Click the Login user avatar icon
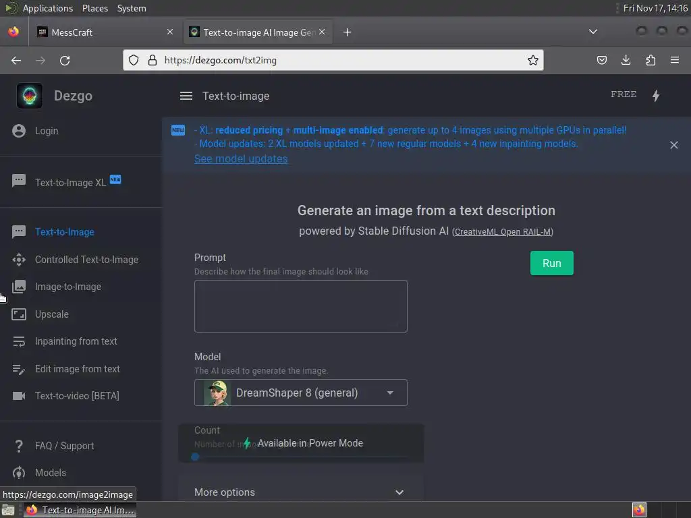The width and height of the screenshot is (691, 518). coord(19,131)
